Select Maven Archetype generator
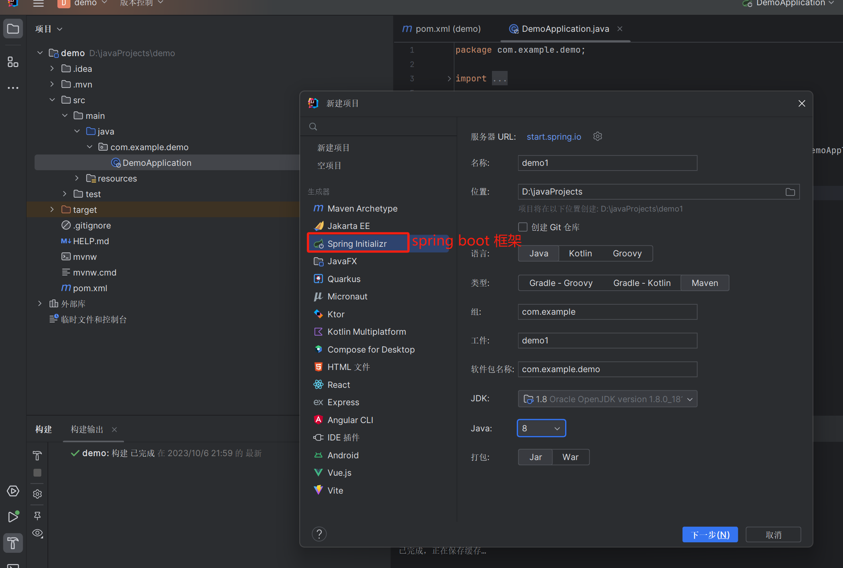The image size is (843, 568). 362,208
